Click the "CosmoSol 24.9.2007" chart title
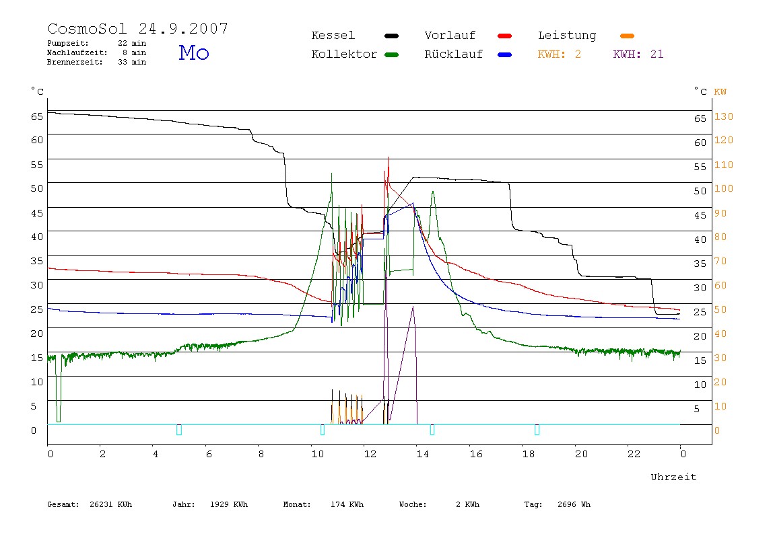773x546 pixels. coord(138,28)
